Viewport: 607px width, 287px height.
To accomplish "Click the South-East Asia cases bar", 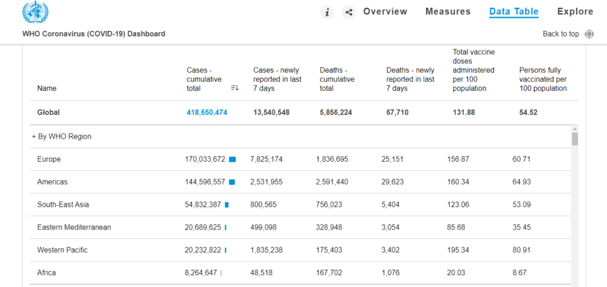I will click(x=226, y=205).
